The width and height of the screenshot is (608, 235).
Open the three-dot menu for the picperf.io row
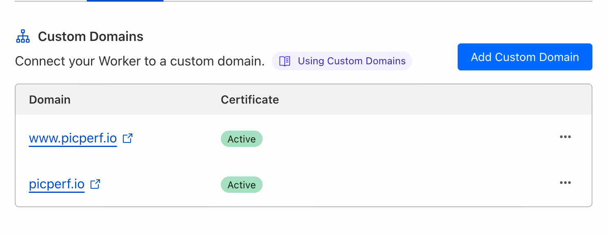pos(565,183)
